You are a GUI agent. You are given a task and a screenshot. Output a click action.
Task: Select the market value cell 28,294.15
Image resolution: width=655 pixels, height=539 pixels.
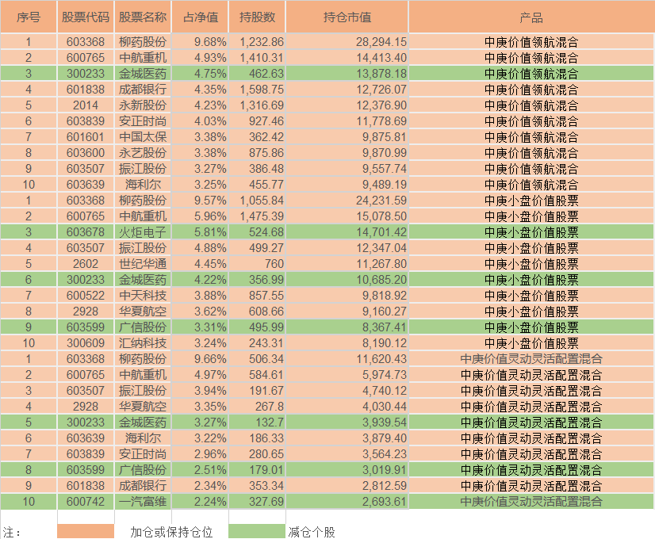coord(347,42)
